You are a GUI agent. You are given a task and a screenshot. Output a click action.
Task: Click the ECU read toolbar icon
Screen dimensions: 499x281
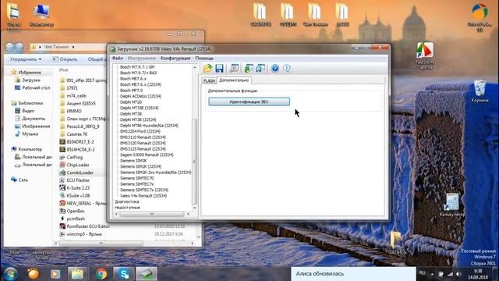click(234, 68)
